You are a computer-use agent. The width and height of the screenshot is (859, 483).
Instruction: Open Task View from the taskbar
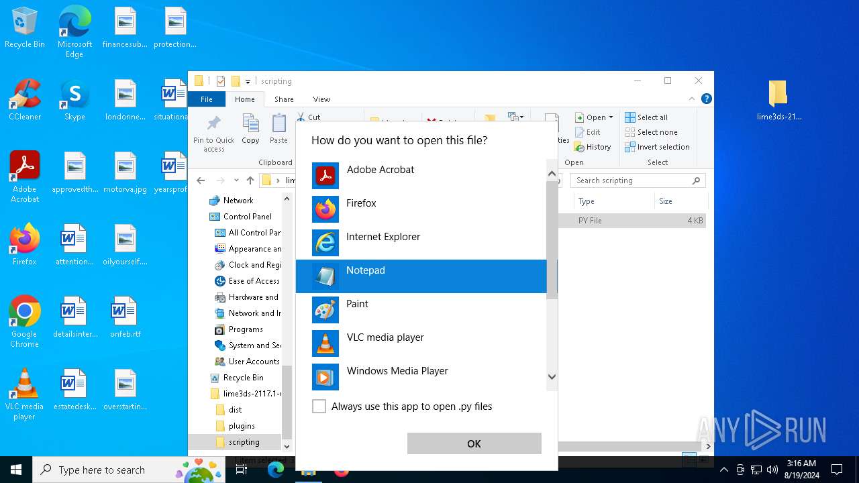point(242,470)
